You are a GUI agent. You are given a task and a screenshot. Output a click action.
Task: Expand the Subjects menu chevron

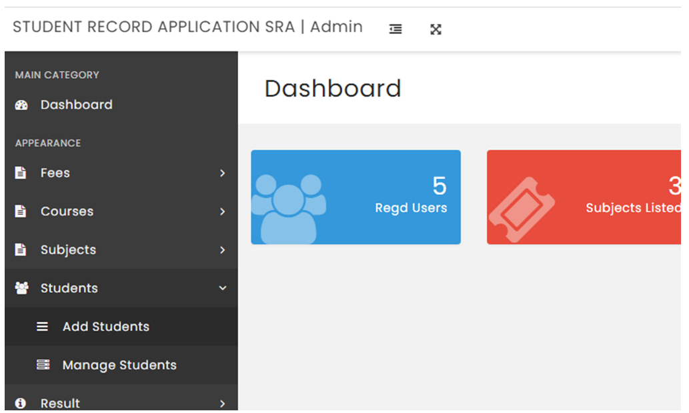point(222,250)
